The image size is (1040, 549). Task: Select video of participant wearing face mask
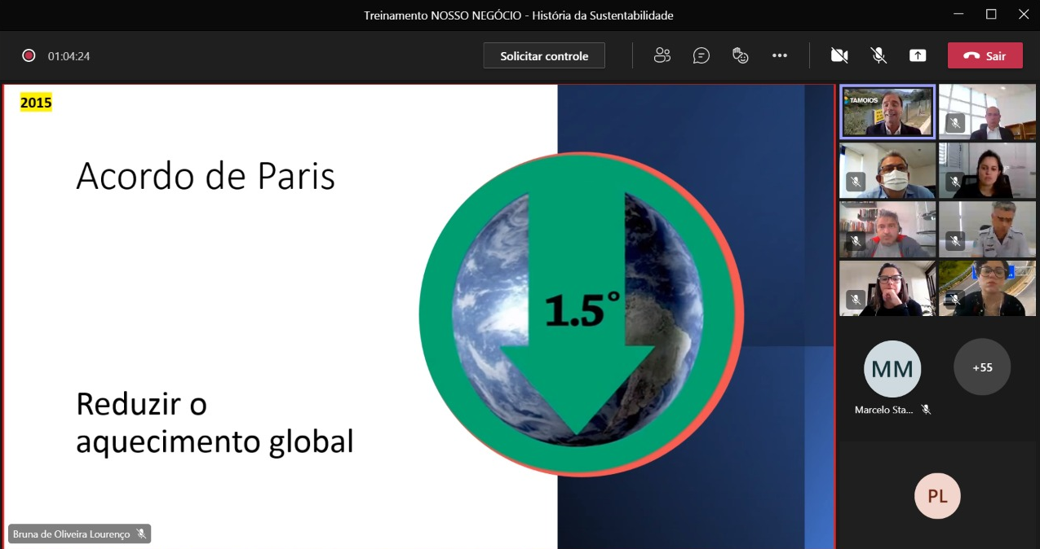(x=887, y=170)
